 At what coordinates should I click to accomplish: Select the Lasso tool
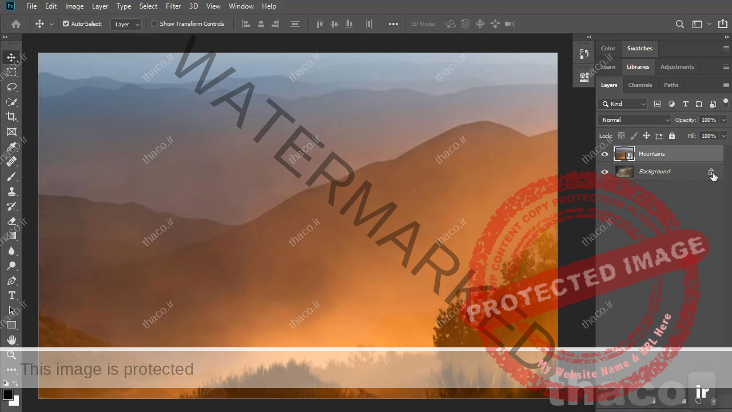click(11, 87)
